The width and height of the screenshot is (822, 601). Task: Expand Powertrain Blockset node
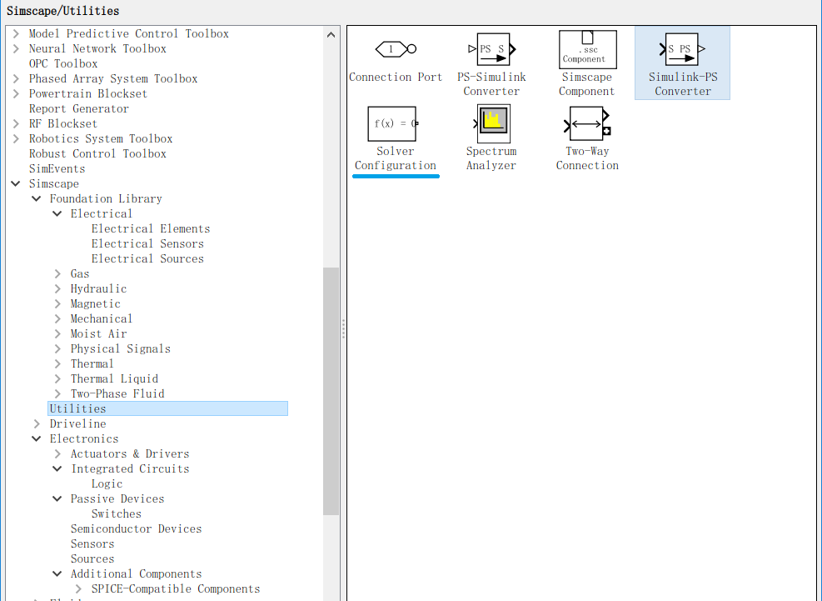tap(16, 94)
